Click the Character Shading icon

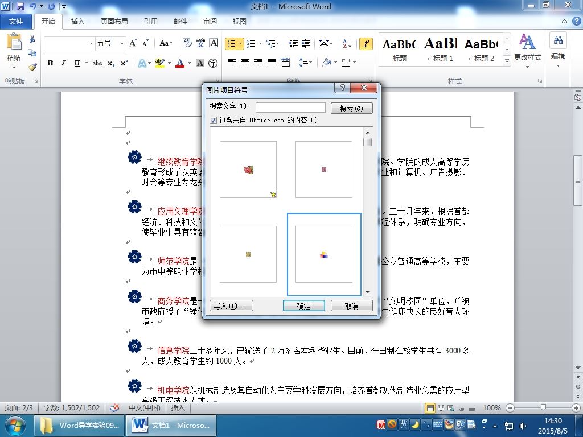200,63
